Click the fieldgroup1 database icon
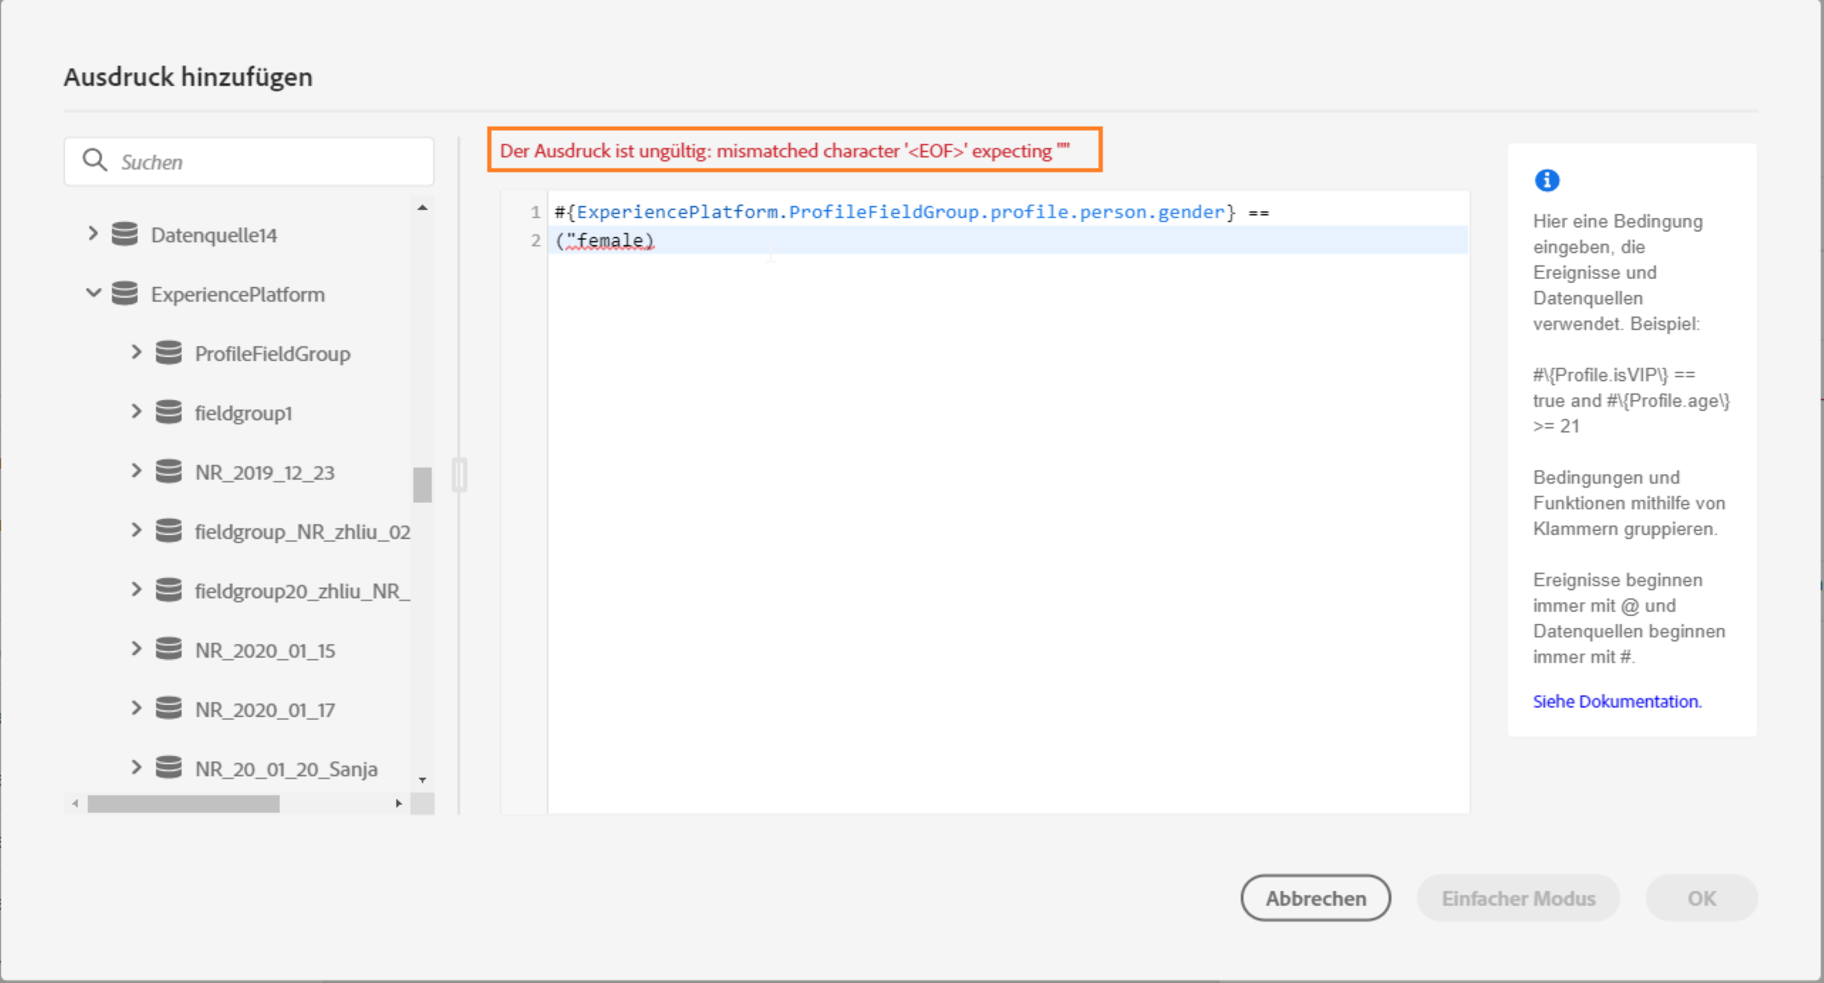 (x=168, y=412)
